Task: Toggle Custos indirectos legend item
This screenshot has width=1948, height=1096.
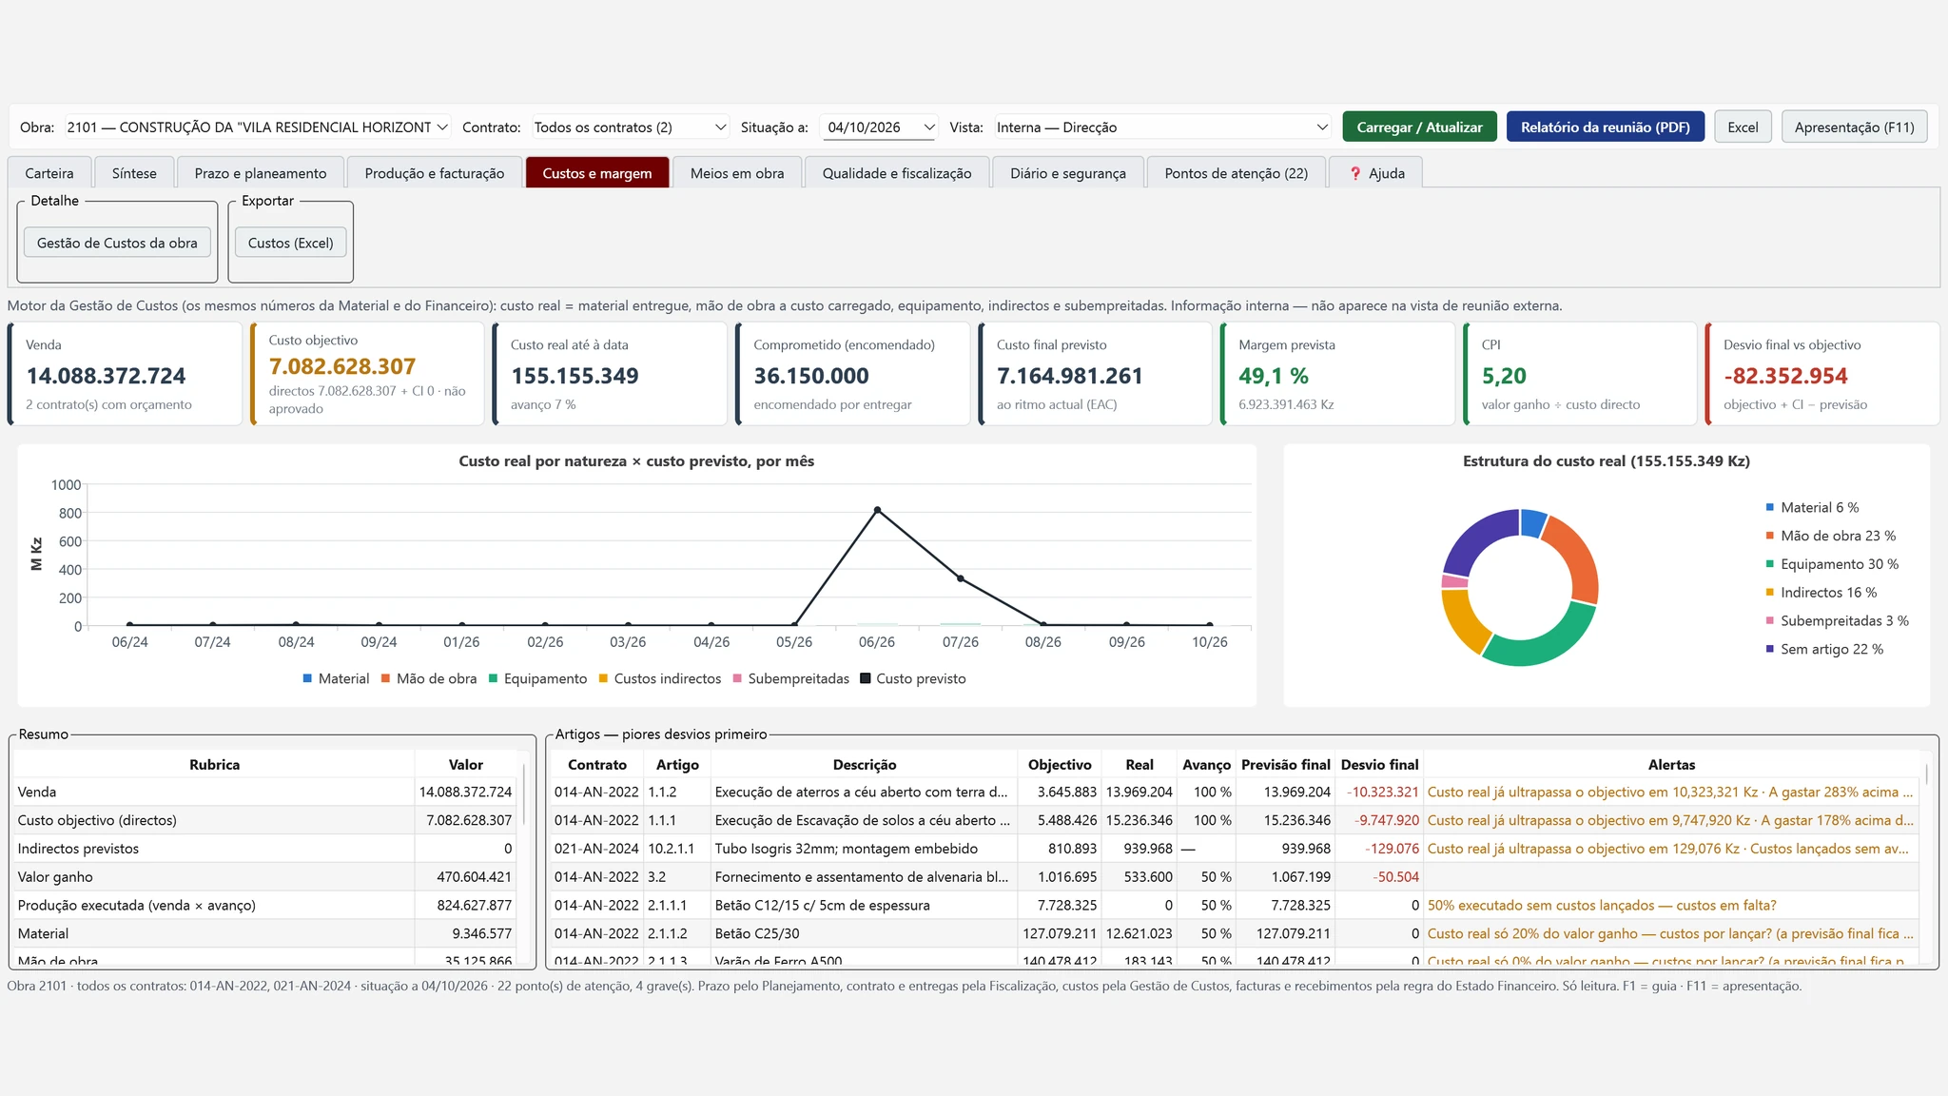Action: point(659,678)
